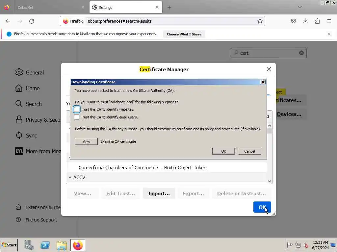Select the Settings tab
The width and height of the screenshot is (337, 252).
(126, 7)
